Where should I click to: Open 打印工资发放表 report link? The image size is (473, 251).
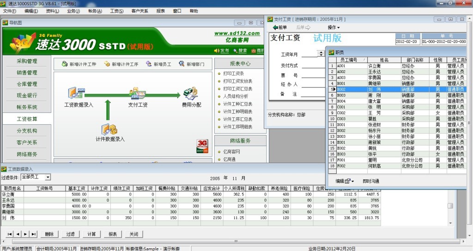pos(237,81)
